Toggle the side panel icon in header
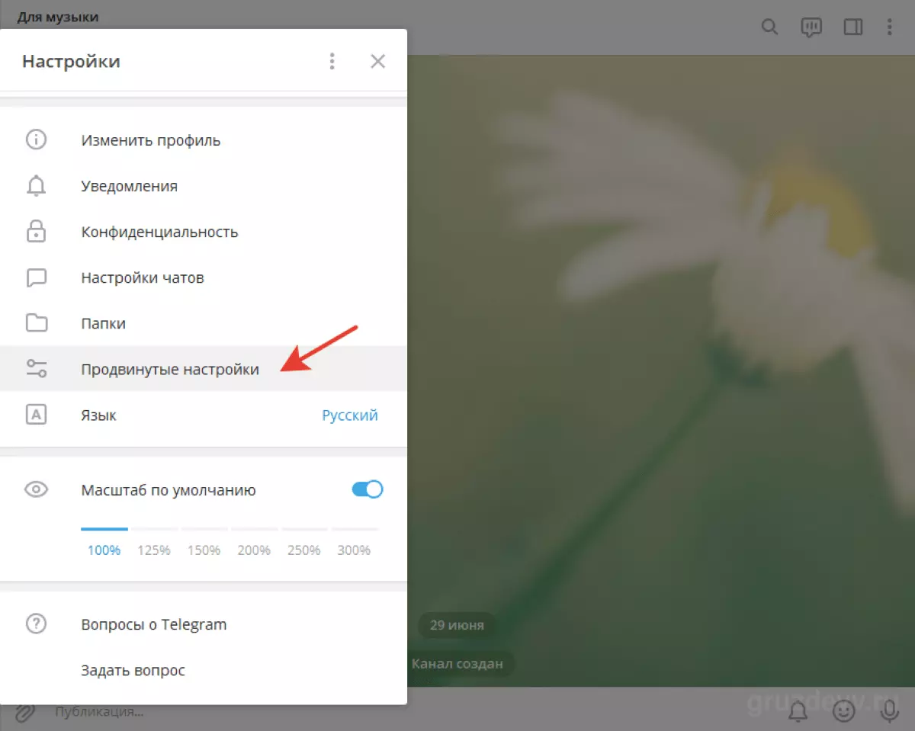 click(x=853, y=27)
